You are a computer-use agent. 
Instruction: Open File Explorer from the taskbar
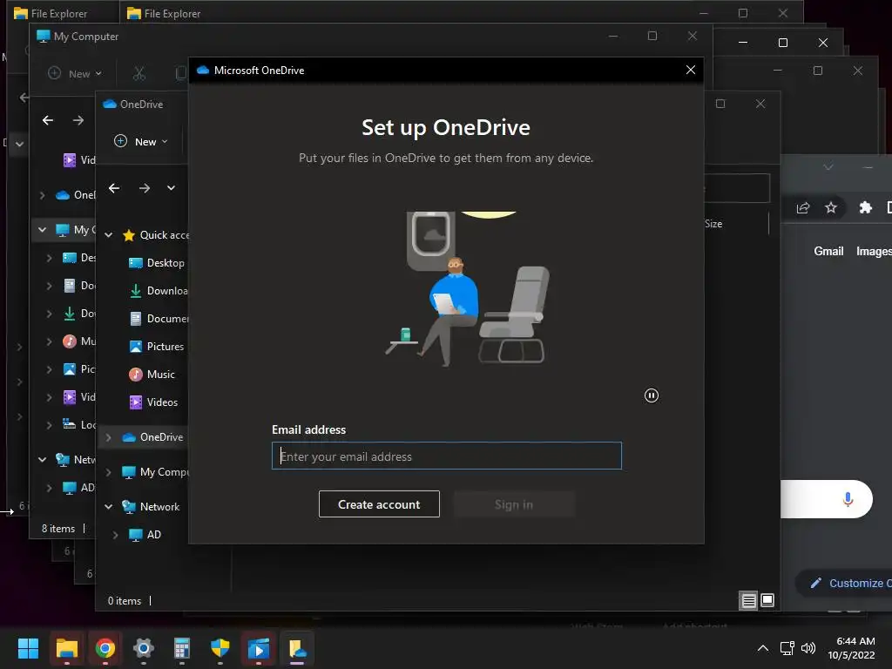pos(66,648)
